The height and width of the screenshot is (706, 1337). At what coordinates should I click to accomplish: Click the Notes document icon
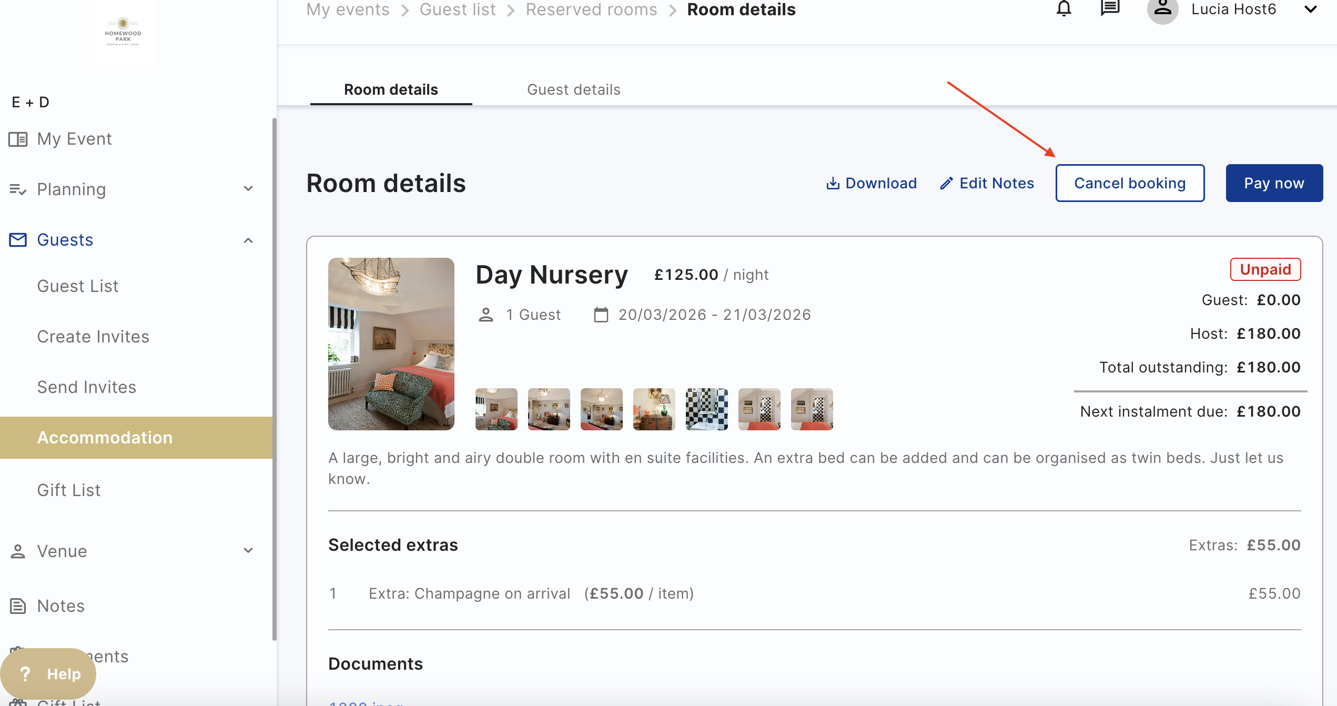(x=18, y=606)
